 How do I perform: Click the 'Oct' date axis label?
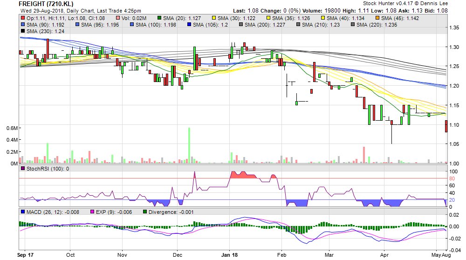pos(70,255)
